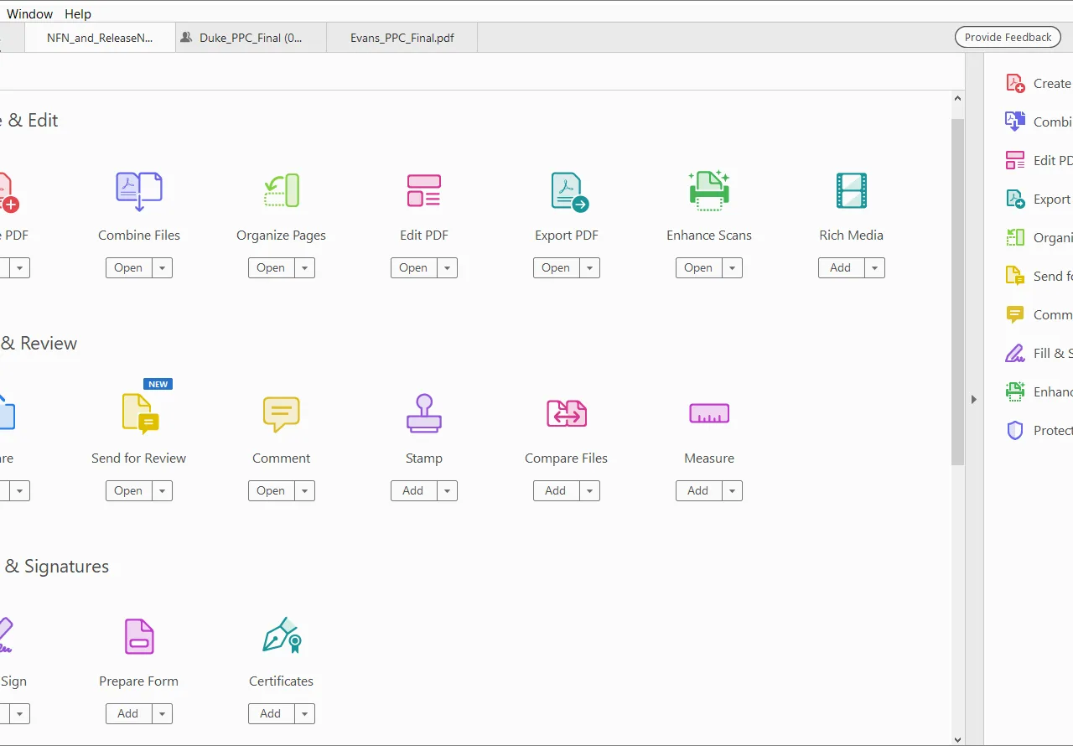1073x746 pixels.
Task: Select Send for Review icon in right pane
Action: [x=1015, y=276]
